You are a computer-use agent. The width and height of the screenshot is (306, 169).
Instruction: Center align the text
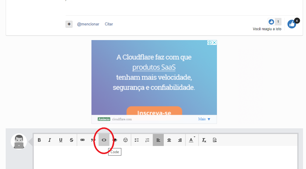point(169,140)
